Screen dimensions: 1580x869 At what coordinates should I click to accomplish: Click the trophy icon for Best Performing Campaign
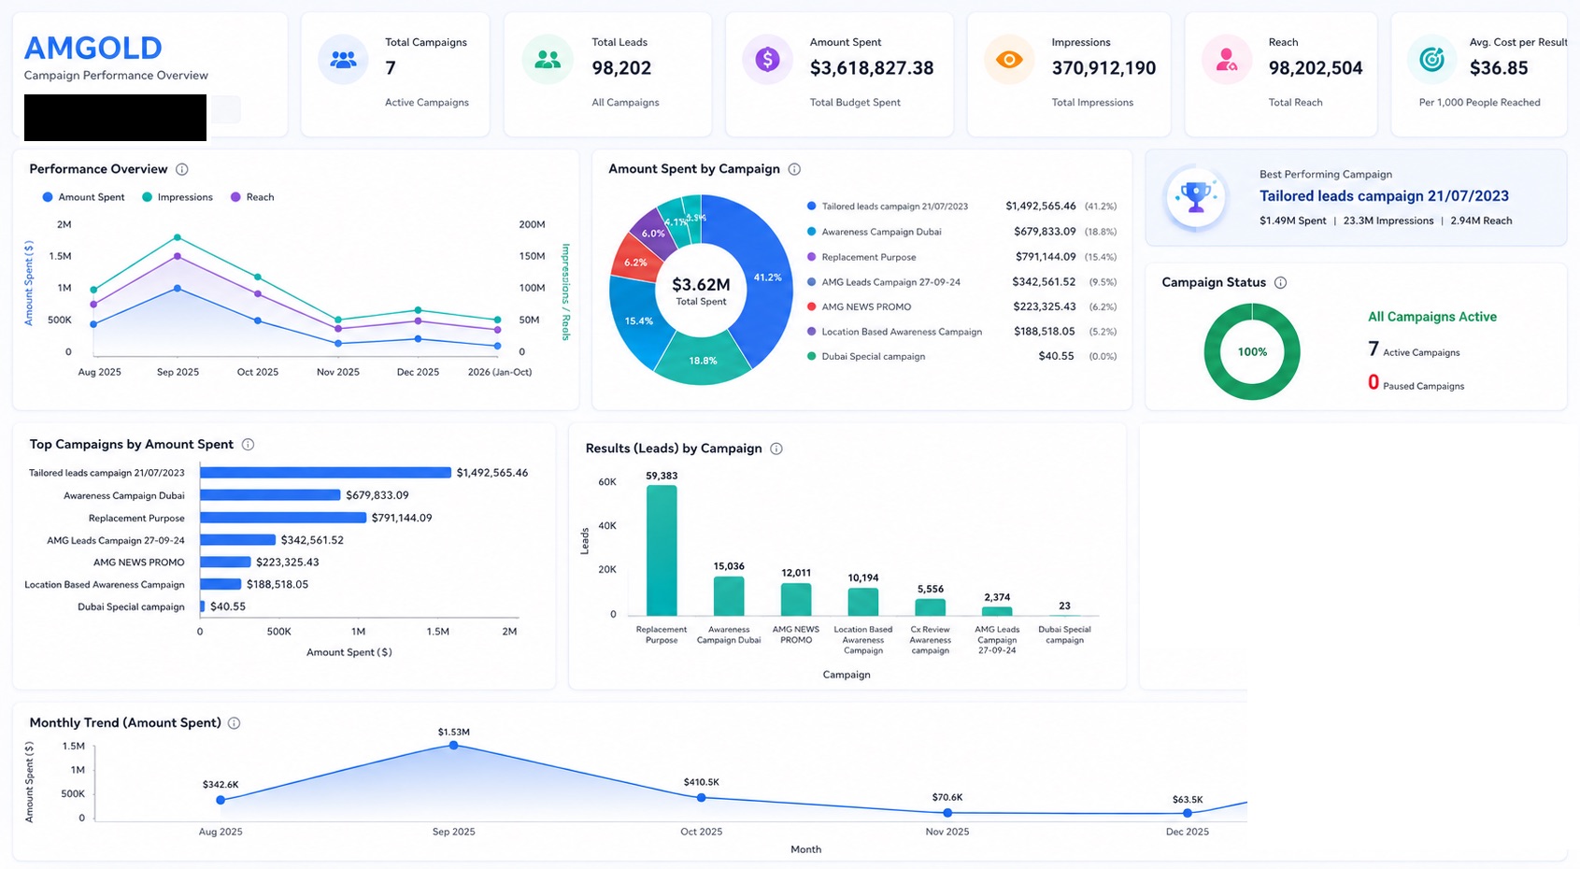pyautogui.click(x=1196, y=198)
